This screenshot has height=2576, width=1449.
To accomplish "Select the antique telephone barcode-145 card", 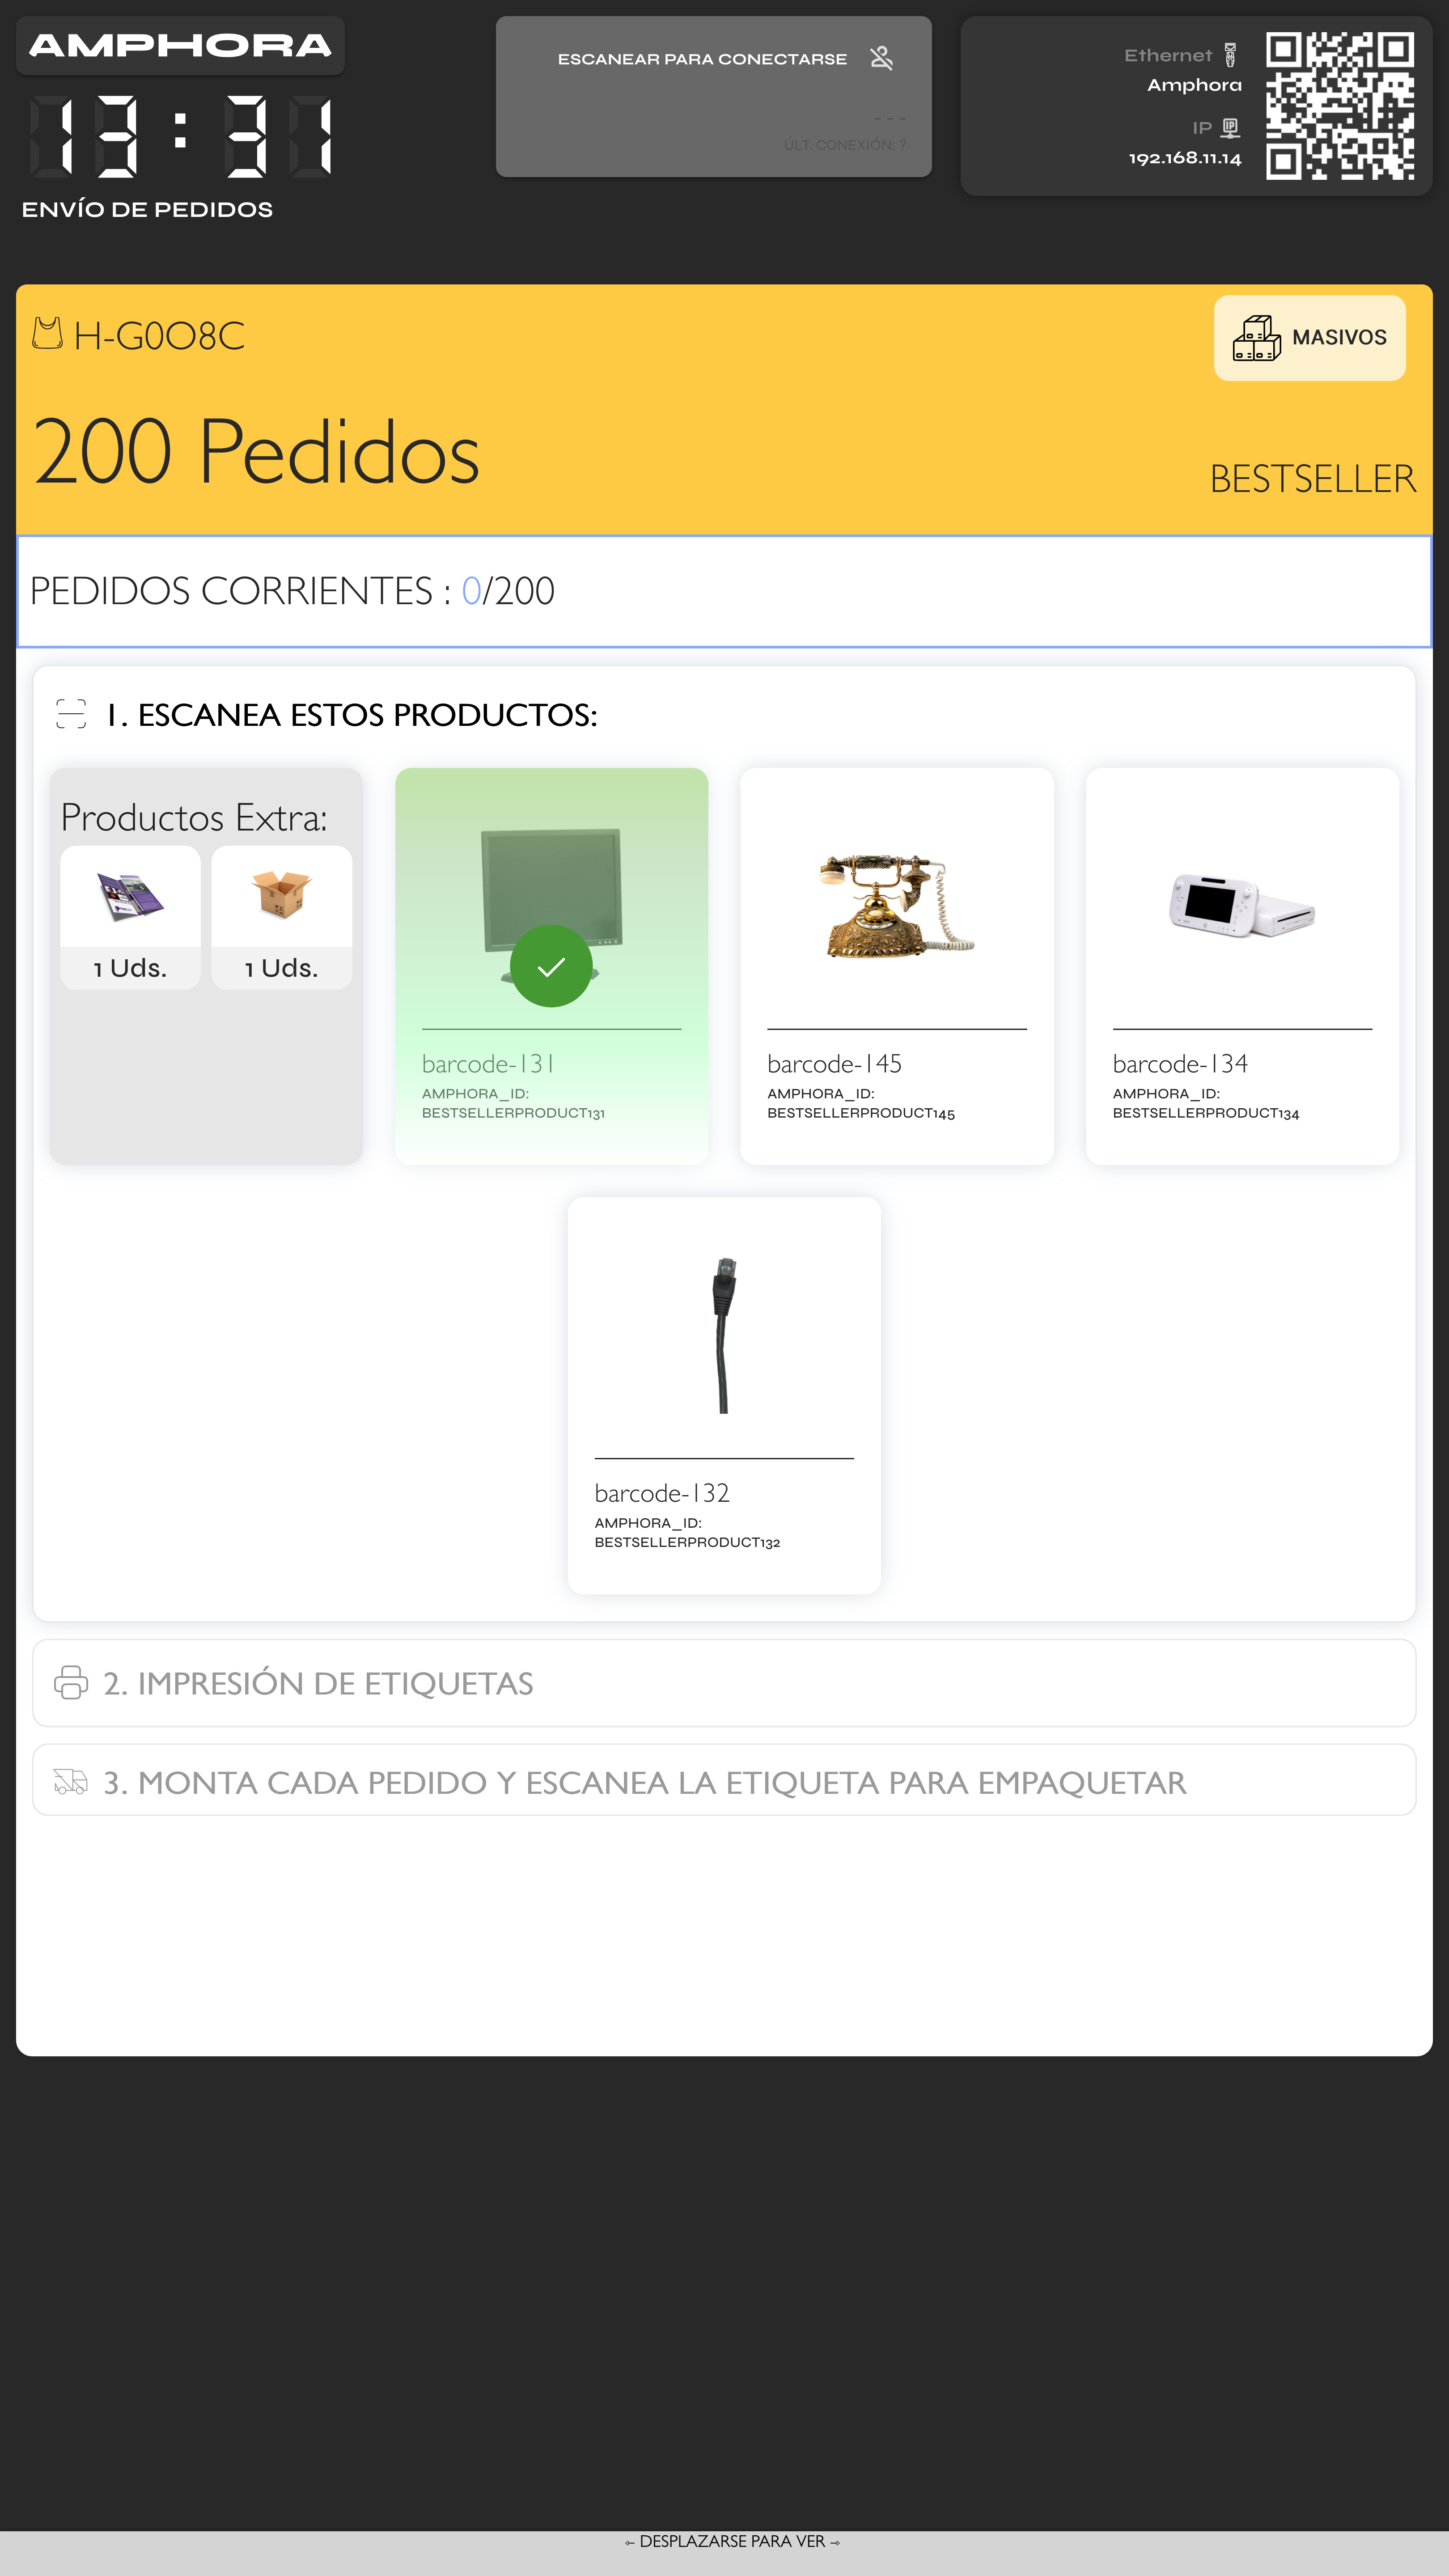I will pyautogui.click(x=897, y=966).
